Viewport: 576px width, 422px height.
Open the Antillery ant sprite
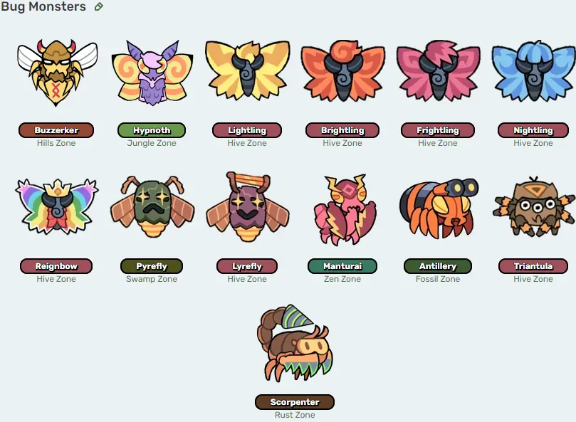click(x=439, y=208)
